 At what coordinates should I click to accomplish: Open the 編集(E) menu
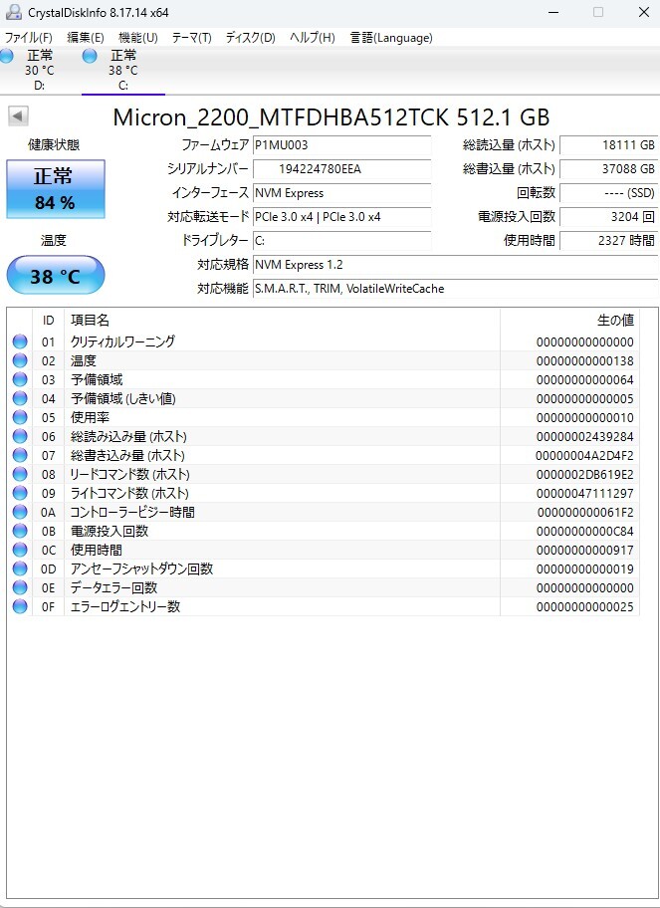[85, 38]
